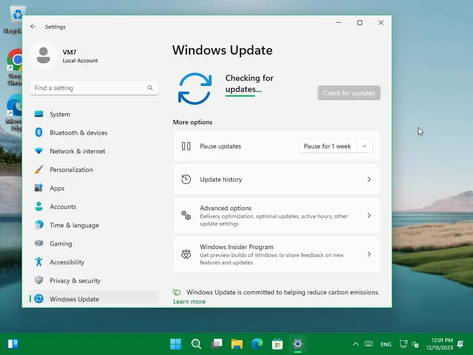This screenshot has width=473, height=355.
Task: Select System in the sidebar
Action: 94,114
